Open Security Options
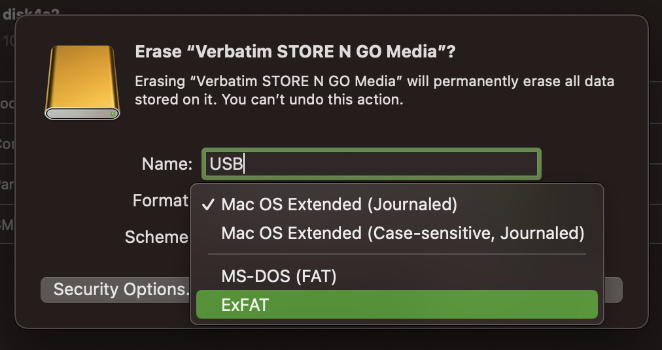 pos(115,289)
